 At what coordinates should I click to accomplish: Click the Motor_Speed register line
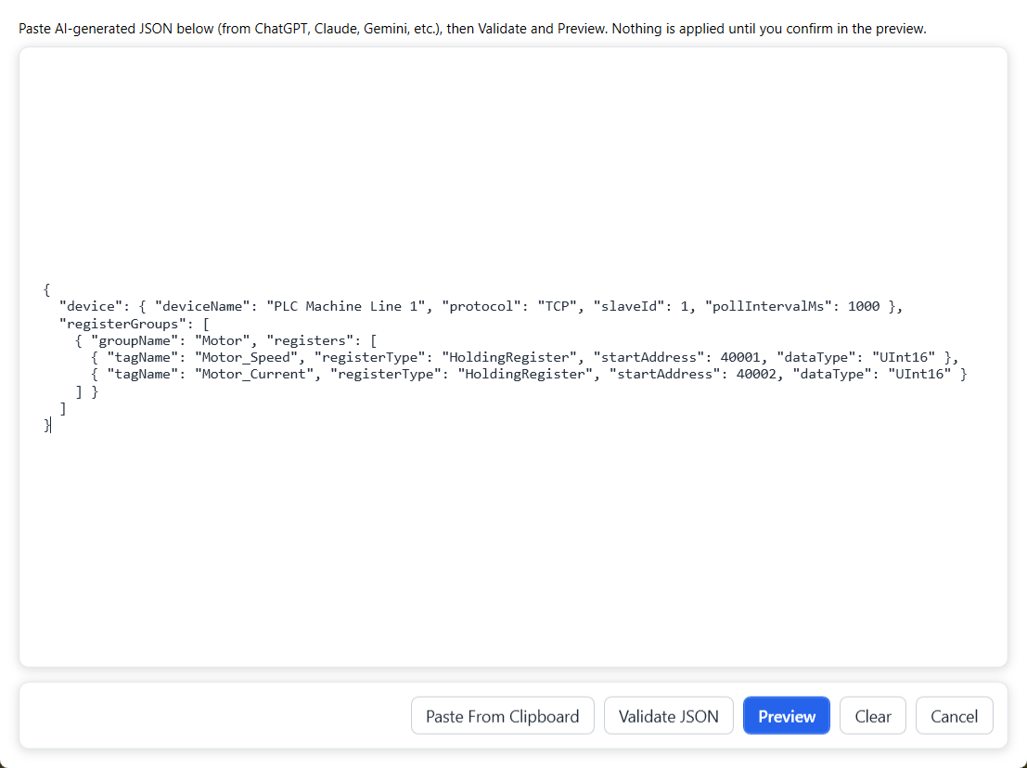coord(525,357)
